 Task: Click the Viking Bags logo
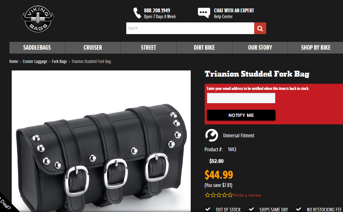(x=38, y=19)
